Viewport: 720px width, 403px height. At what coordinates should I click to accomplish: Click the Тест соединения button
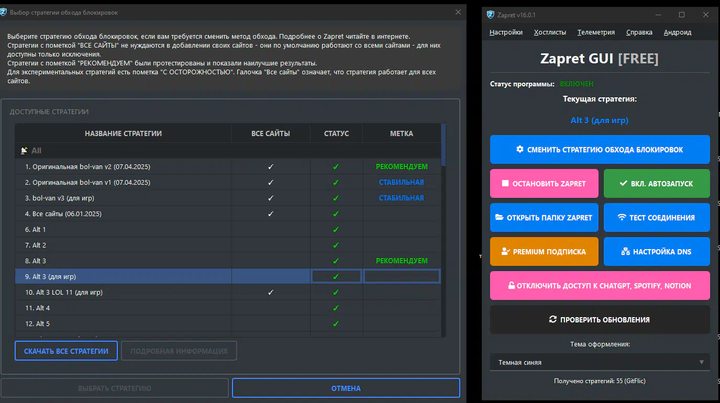(x=657, y=217)
